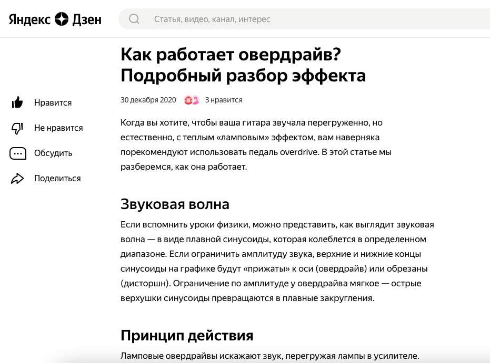Click the liker avatars next to the date
The image size is (490, 363).
click(191, 100)
